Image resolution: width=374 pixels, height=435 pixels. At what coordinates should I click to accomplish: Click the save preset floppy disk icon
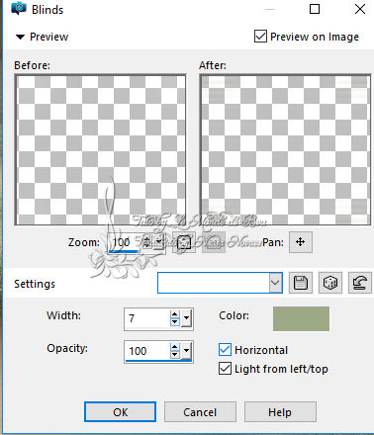[301, 283]
